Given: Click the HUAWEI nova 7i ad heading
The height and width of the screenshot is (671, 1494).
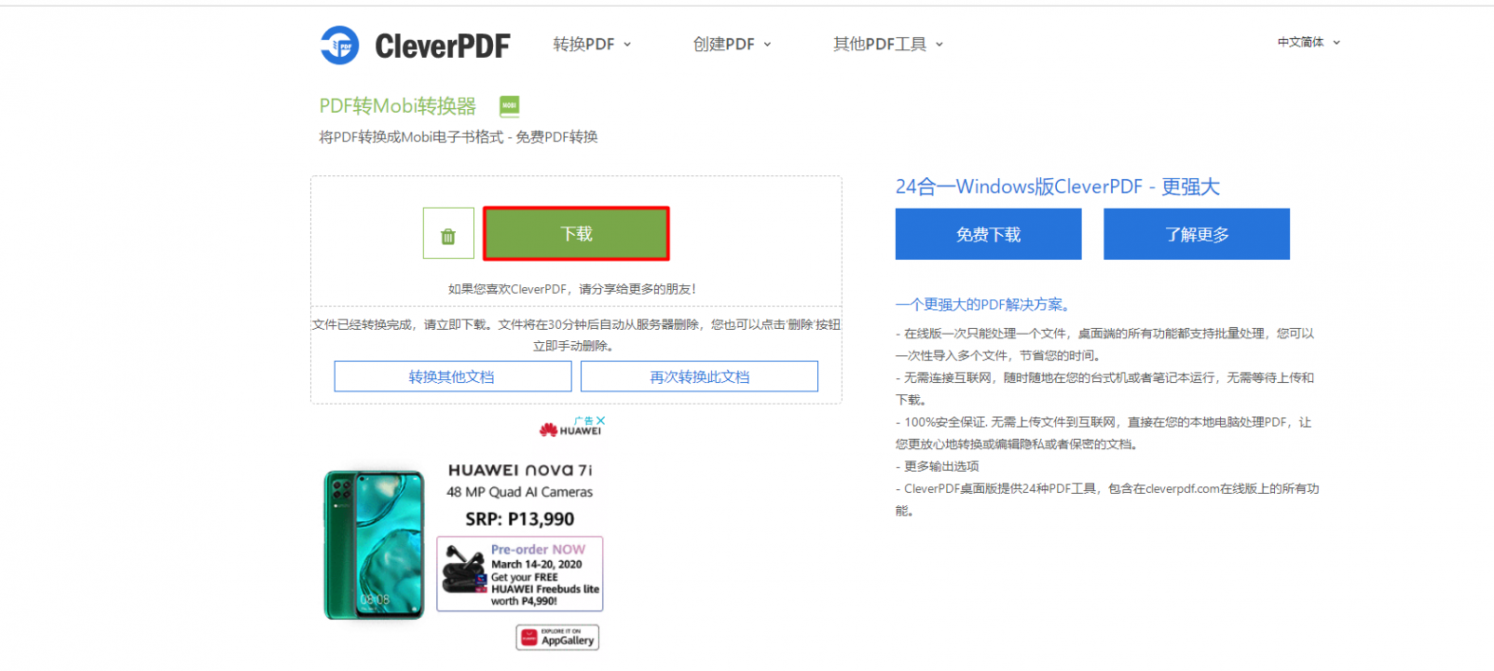Looking at the screenshot, I should pyautogui.click(x=520, y=470).
